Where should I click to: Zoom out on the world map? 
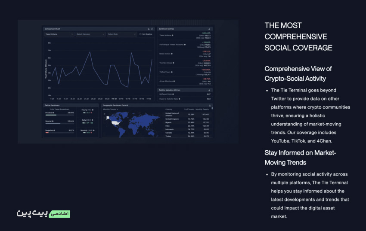coord(105,118)
